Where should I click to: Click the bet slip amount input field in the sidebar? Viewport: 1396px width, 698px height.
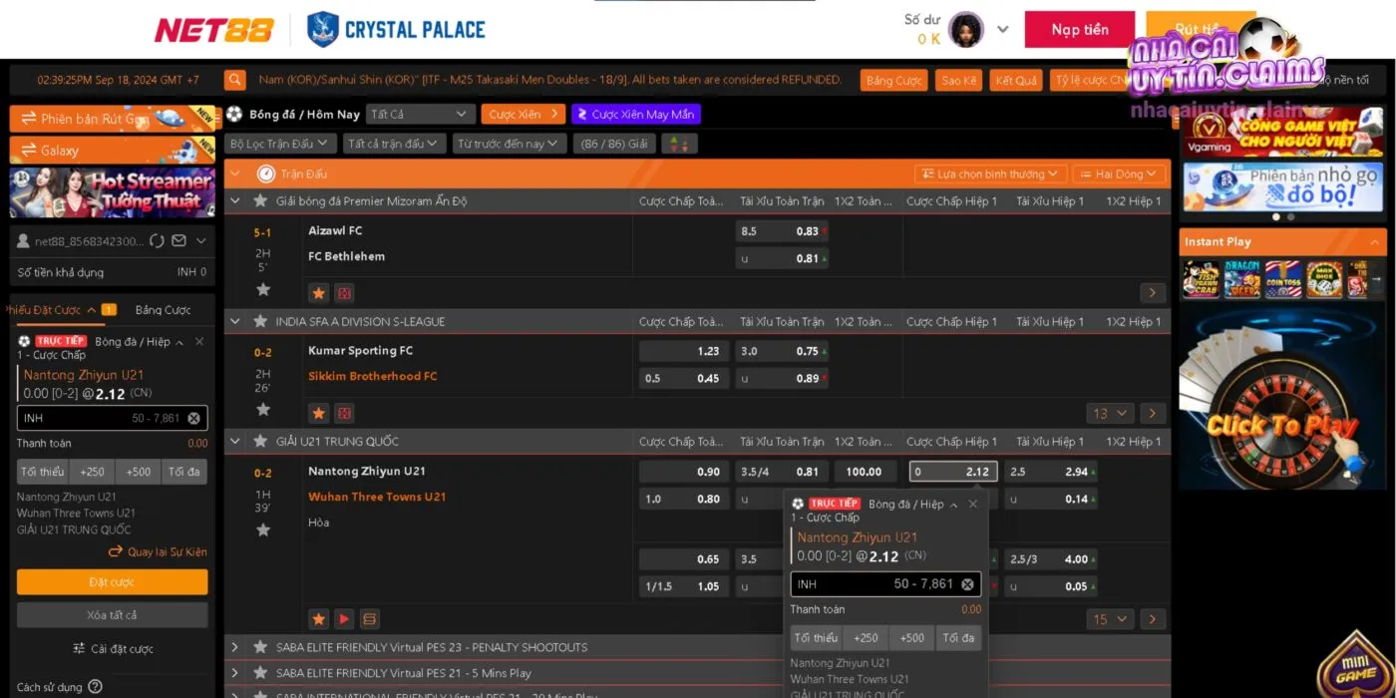(x=100, y=419)
